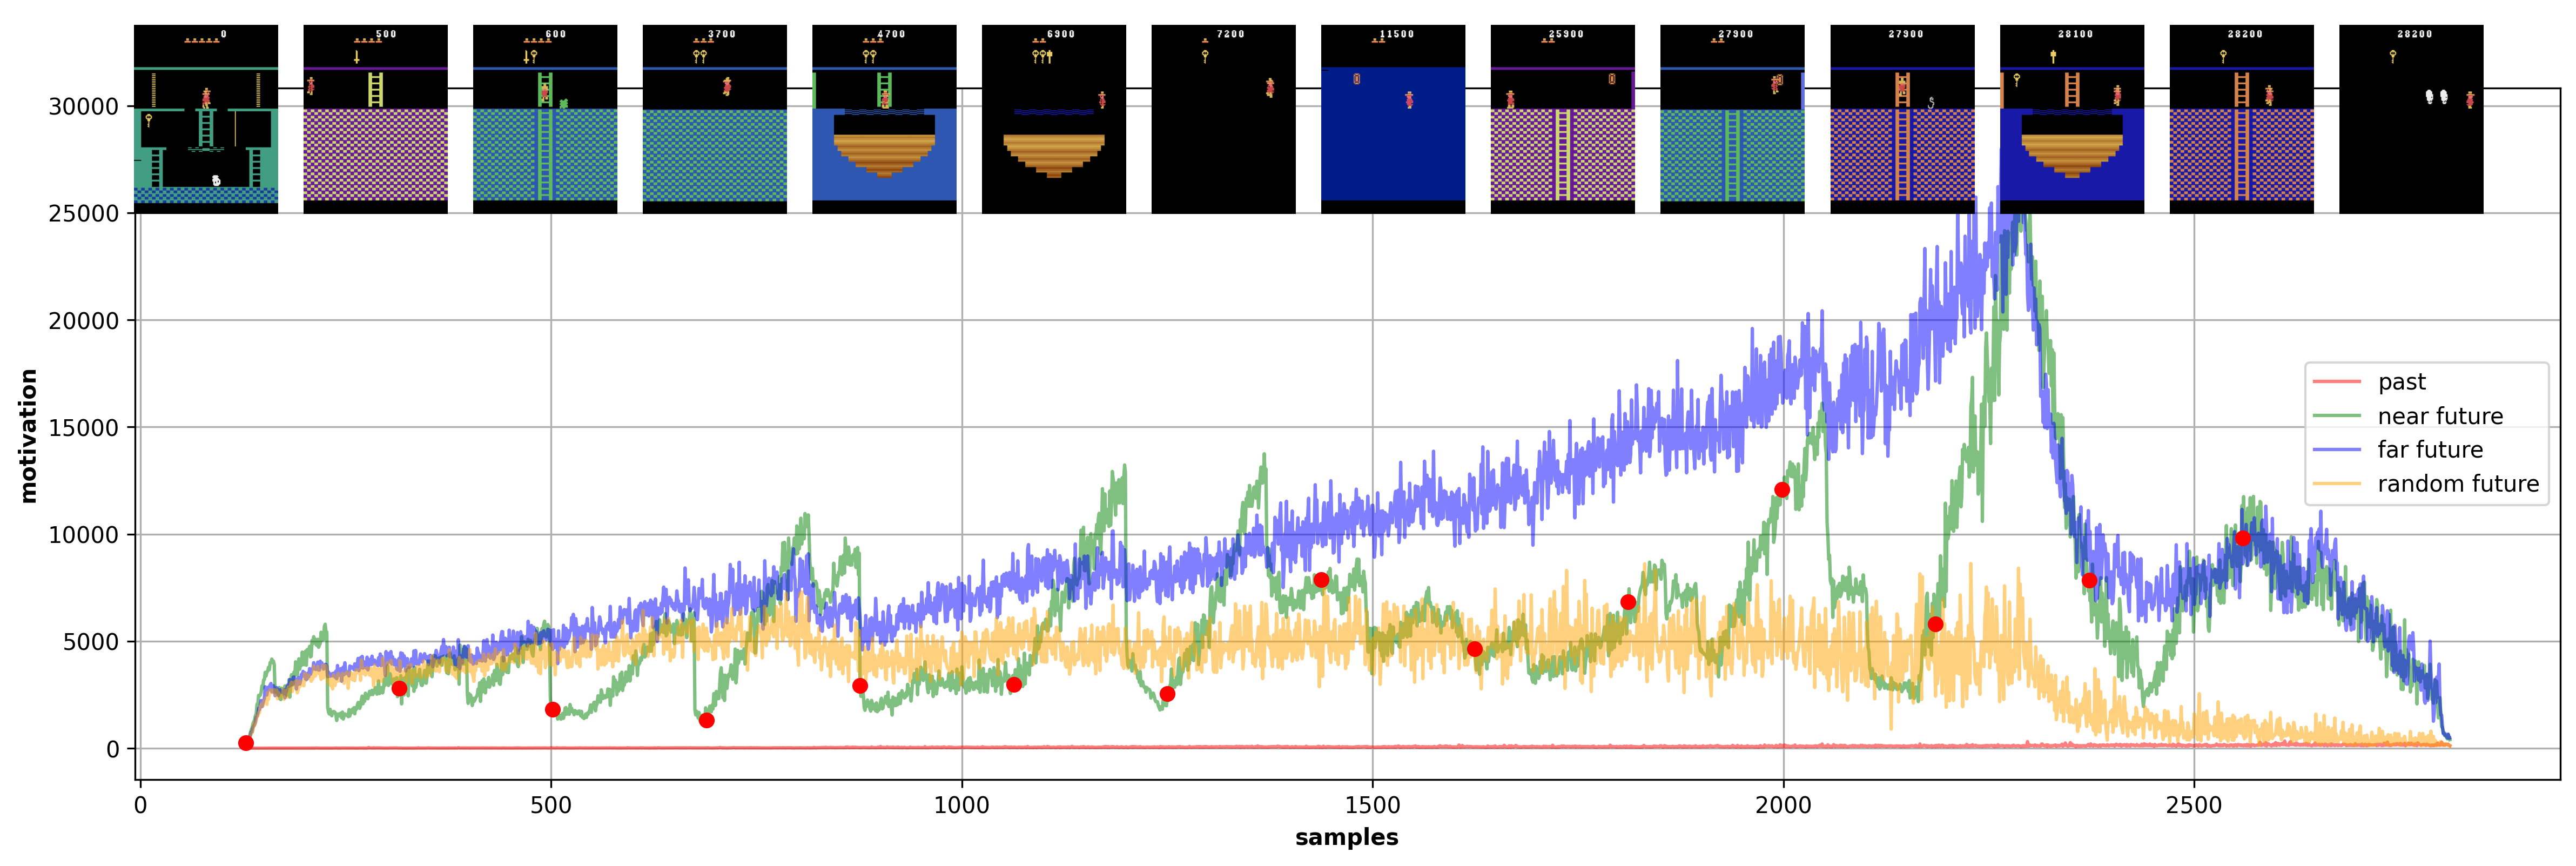Click the red marker at sample 2000

pyautogui.click(x=1782, y=490)
